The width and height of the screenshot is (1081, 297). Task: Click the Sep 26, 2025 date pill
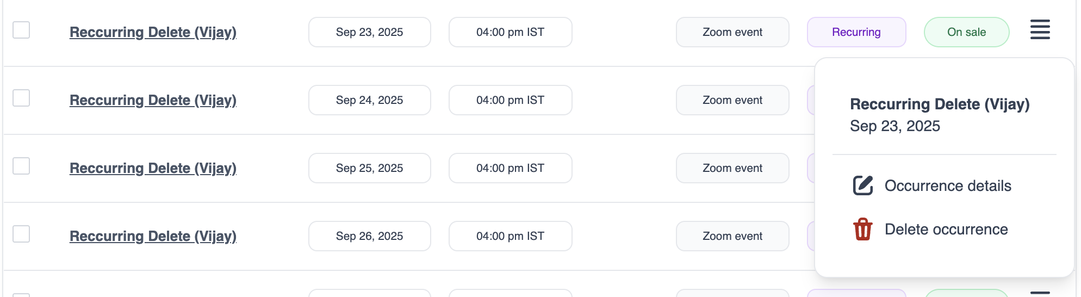pos(369,236)
